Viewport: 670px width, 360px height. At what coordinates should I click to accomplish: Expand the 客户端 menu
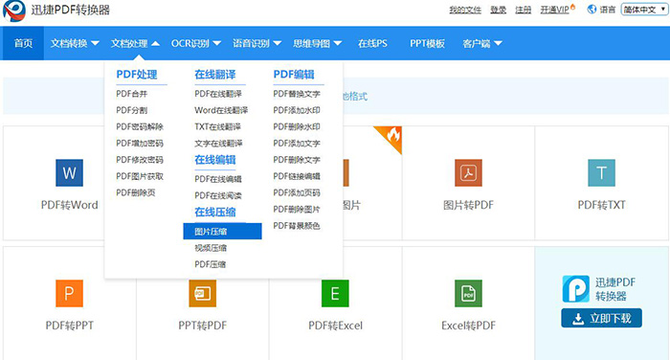tap(482, 43)
